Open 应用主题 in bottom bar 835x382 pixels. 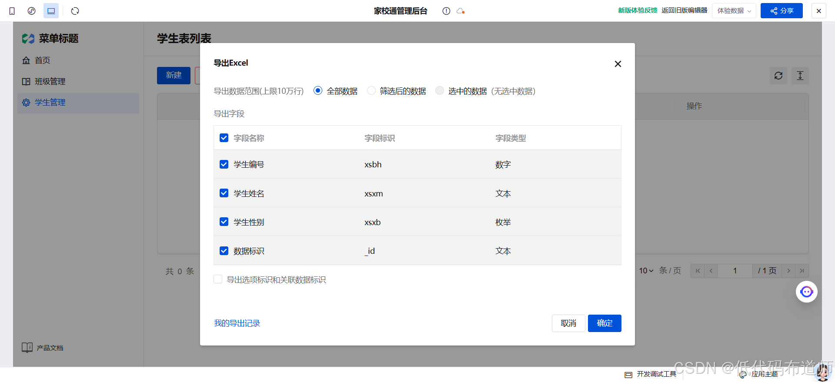pos(758,374)
